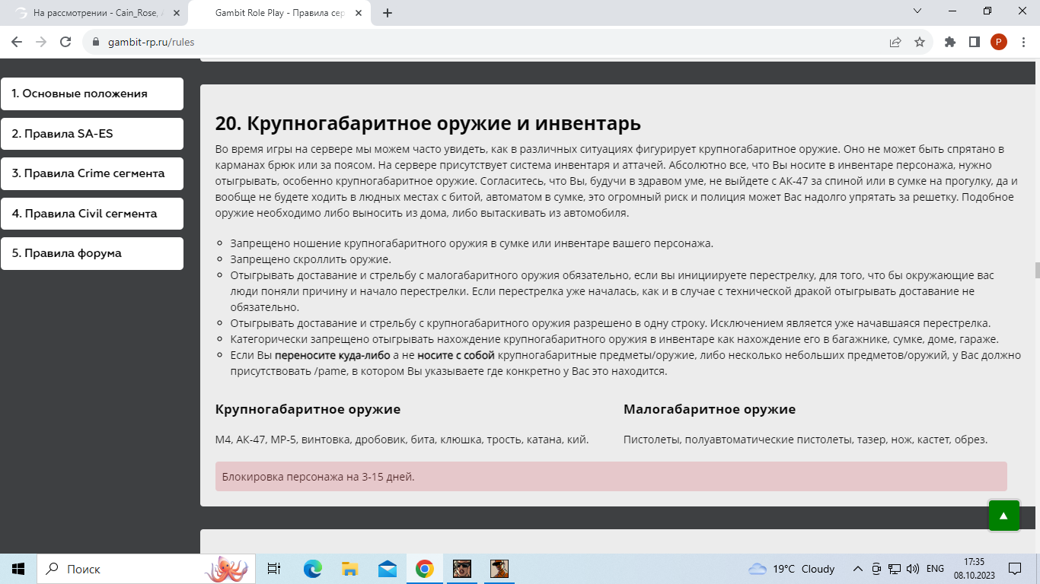
Task: Open File Explorer from the taskbar
Action: point(349,569)
